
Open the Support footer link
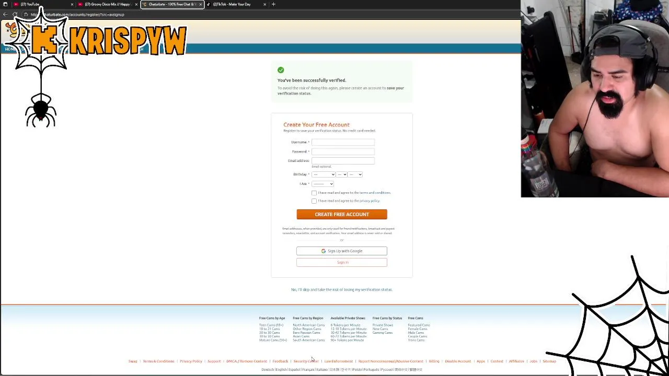(x=214, y=361)
